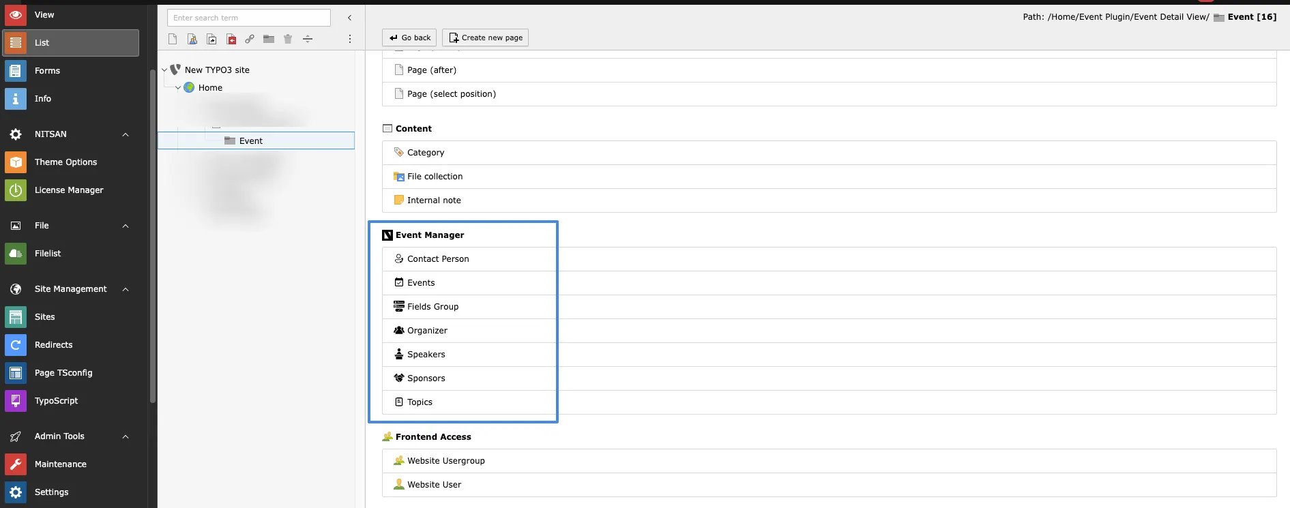Screen dimensions: 1290x508
Task: Click the Page TSconfig module icon
Action: (x=16, y=372)
